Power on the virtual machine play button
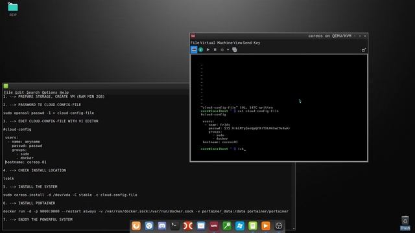Viewport: 415px width, 233px height. pos(208,50)
